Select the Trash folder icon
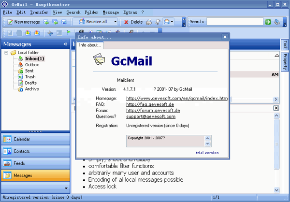 20,77
